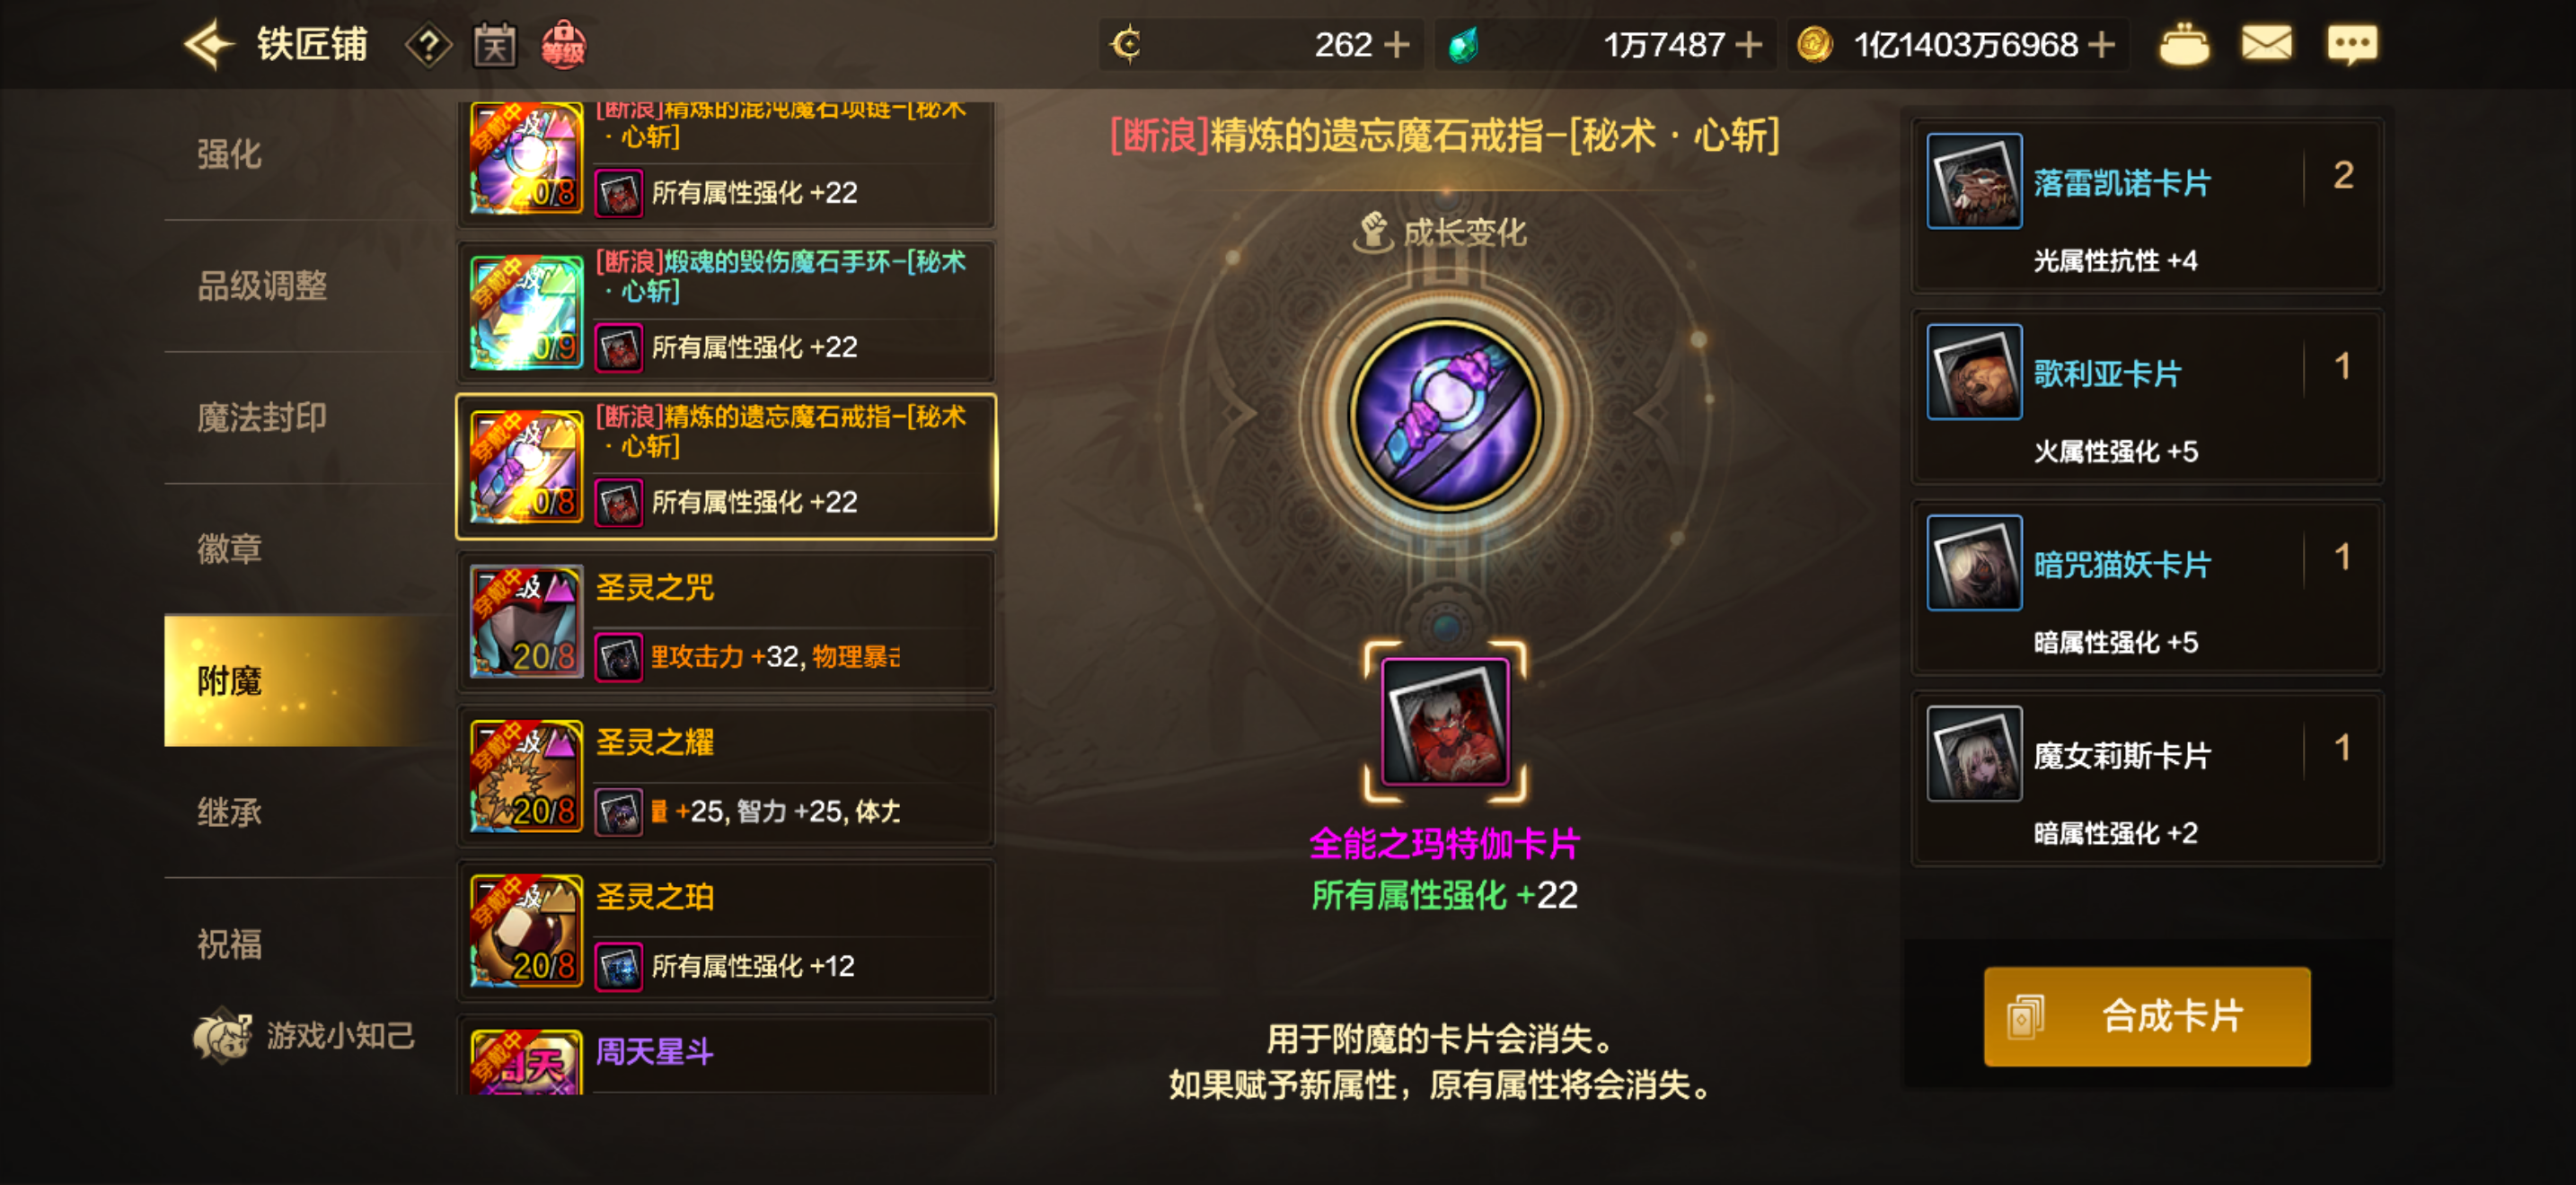2576x1185 pixels.
Task: Click the 全能之玛特伽卡片 card slot
Action: (1445, 722)
